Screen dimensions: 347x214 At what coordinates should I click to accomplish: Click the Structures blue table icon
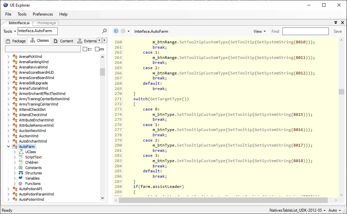coord(21,173)
